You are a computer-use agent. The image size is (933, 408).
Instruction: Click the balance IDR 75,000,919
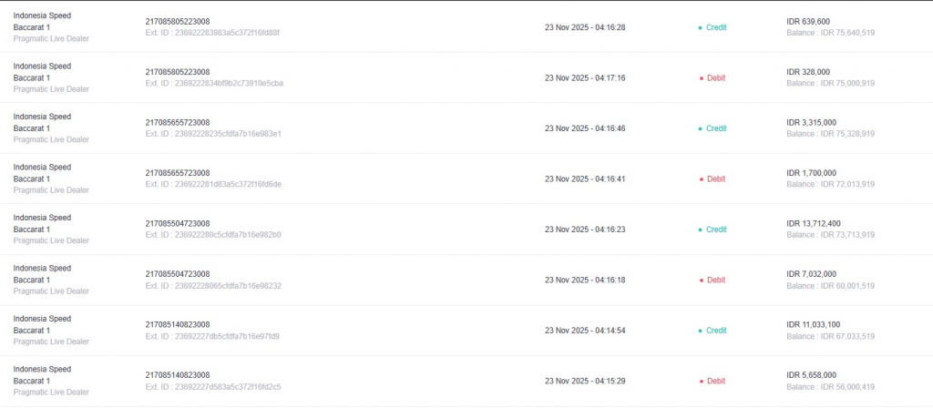click(x=830, y=83)
